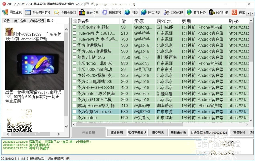Click the seller avatar thumbnail
255x161 pixels.
pos(9,32)
